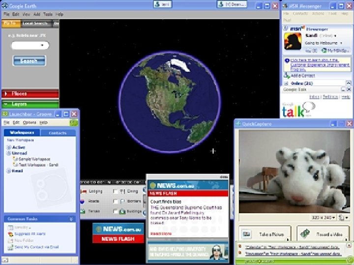Toggle the Buildings layer checkbox
This screenshot has height=265, width=354.
(116, 212)
